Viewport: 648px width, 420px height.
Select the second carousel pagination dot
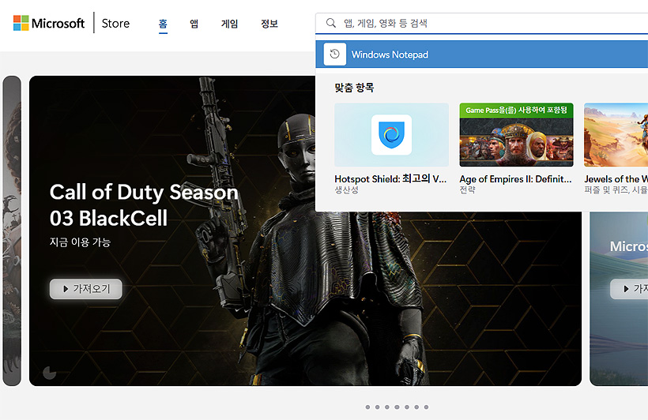point(377,407)
